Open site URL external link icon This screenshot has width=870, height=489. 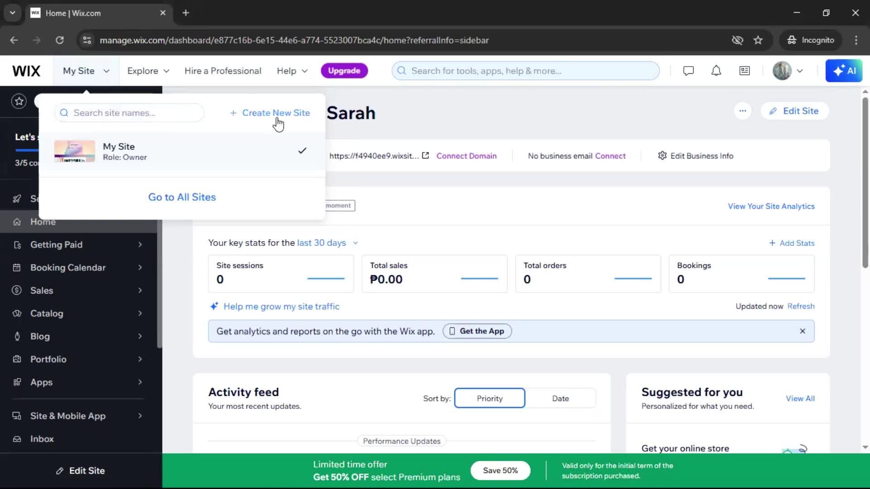point(425,155)
